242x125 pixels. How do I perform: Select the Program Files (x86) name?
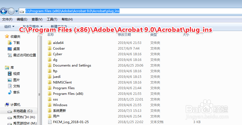(68, 94)
